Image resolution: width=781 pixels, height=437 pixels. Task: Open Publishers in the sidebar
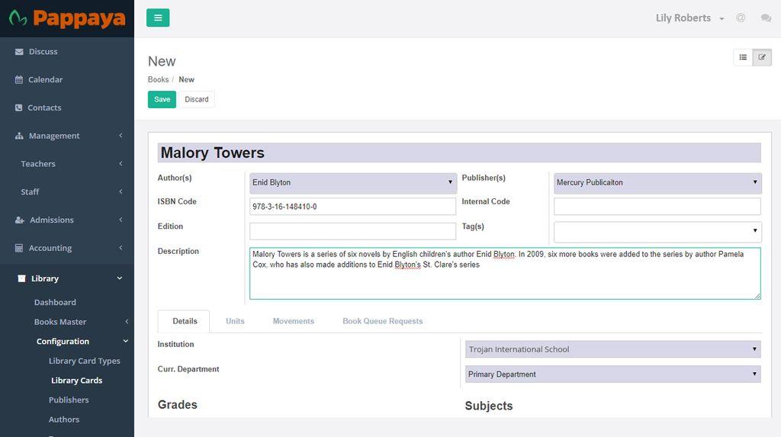[69, 400]
